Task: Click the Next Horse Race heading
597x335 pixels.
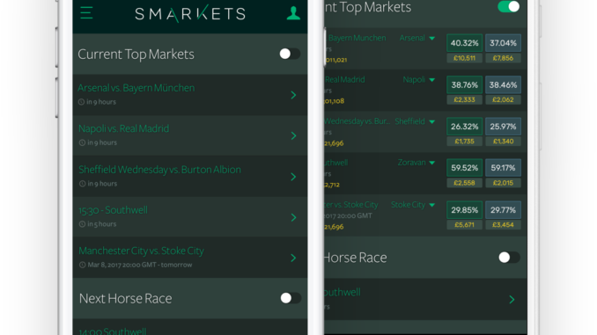Action: (x=125, y=298)
